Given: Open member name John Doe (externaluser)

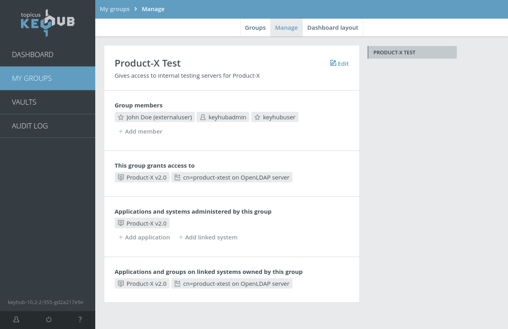Looking at the screenshot, I should (x=159, y=117).
